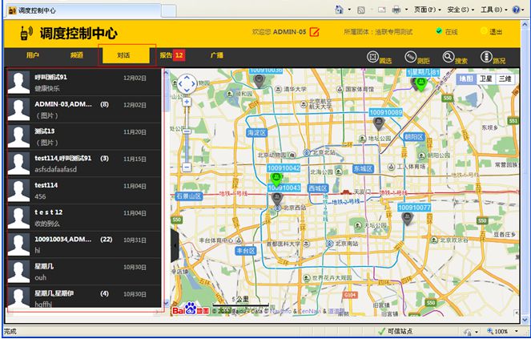The image size is (531, 339).
Task: Open the 工具(O) dropdown menu
Action: point(494,10)
